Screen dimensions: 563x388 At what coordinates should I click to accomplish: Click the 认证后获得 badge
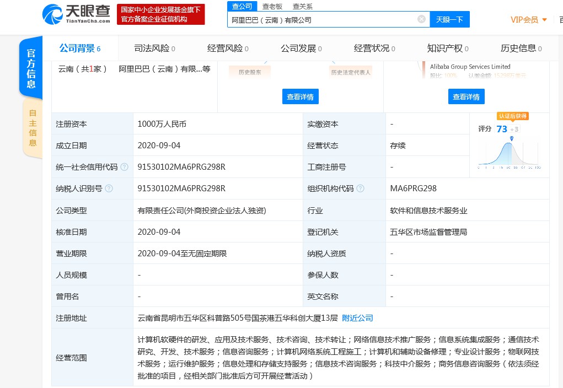(513, 116)
